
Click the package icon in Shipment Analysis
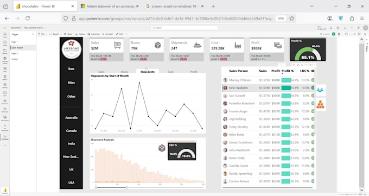(x=162, y=148)
